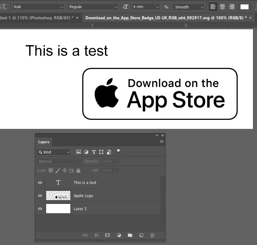Filter for pixel layers
The height and width of the screenshot is (245, 257).
(79, 152)
